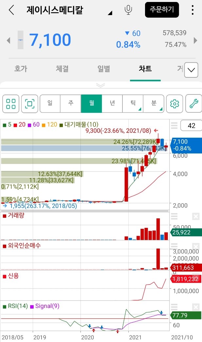Tap the Signal(9) legend label
This screenshot has height=342, width=202.
[45, 306]
